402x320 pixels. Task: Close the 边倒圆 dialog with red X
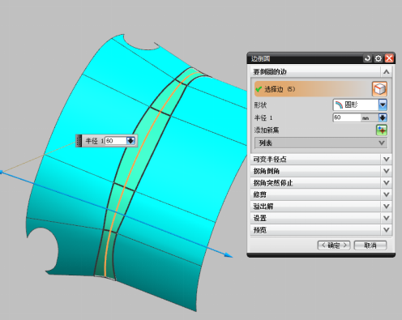(x=389, y=58)
